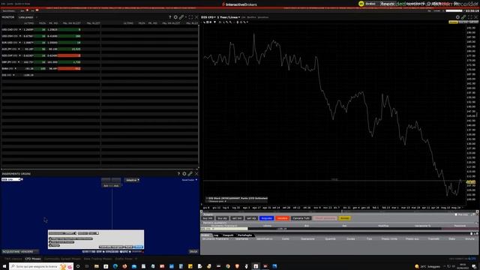480x270 pixels.
Task: Click the buy stp button
Action: 222,218
